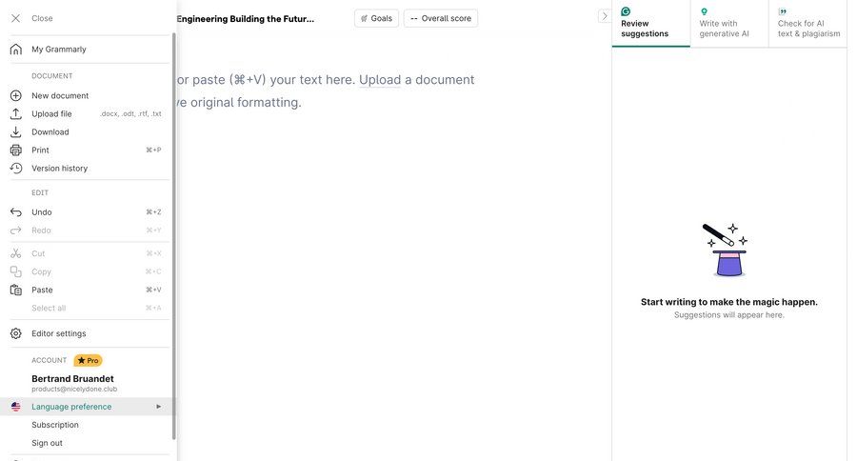Click the lightbulb icon for generative AI
Screen dimensions: 857x461
click(x=704, y=11)
